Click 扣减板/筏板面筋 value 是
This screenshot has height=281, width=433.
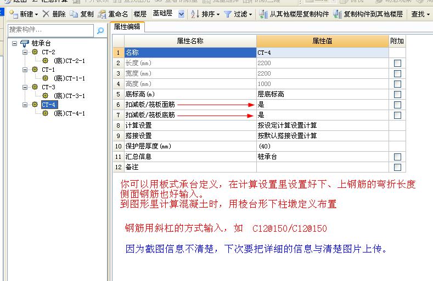[322, 105]
